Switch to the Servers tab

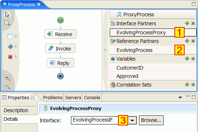pyautogui.click(x=73, y=97)
